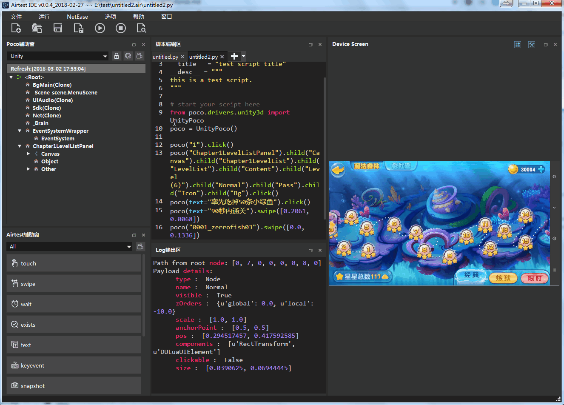Select BgMain(Clone) in the Poco tree

tap(52, 85)
